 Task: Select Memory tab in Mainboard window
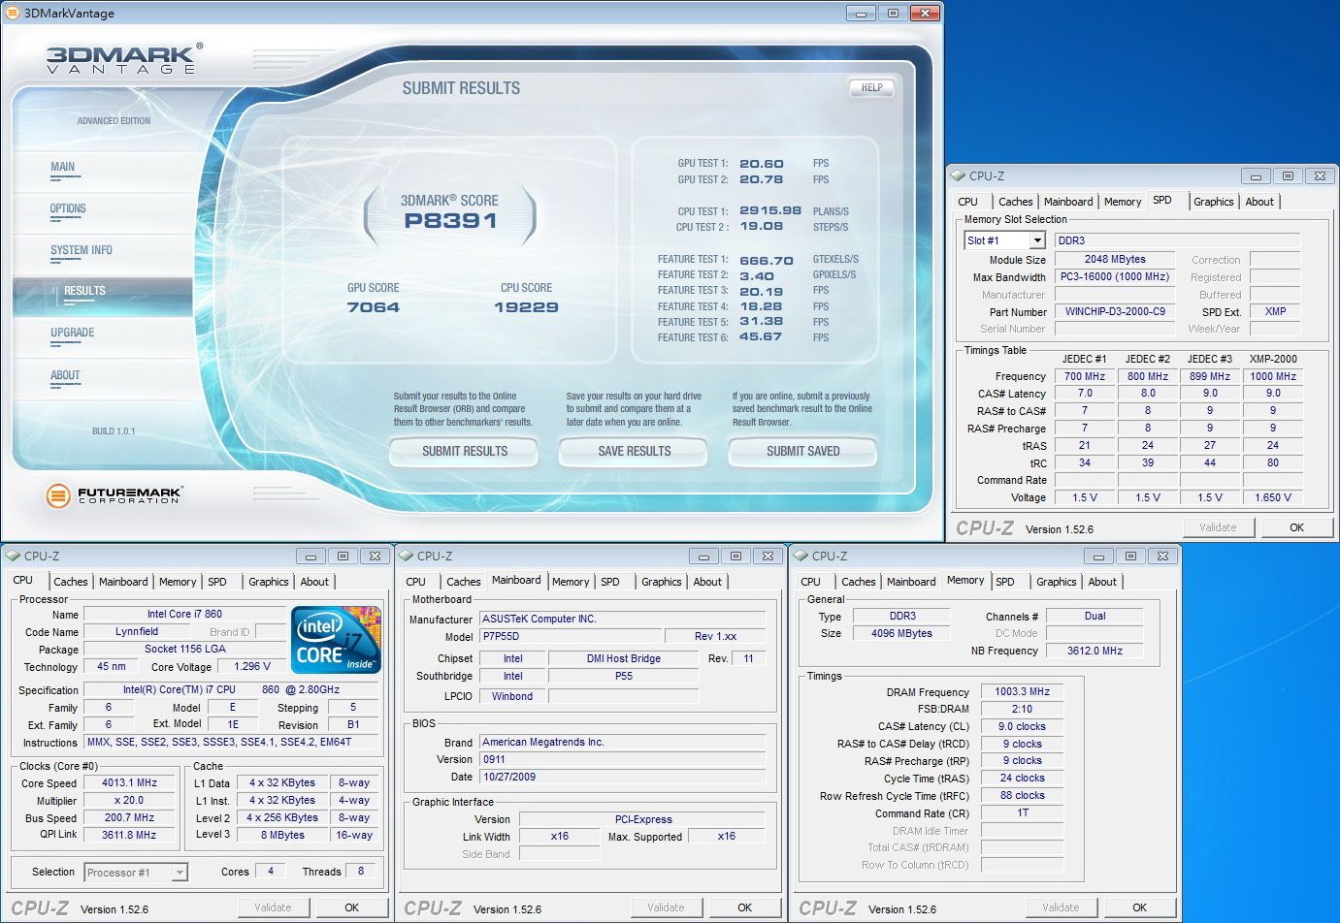coord(571,582)
